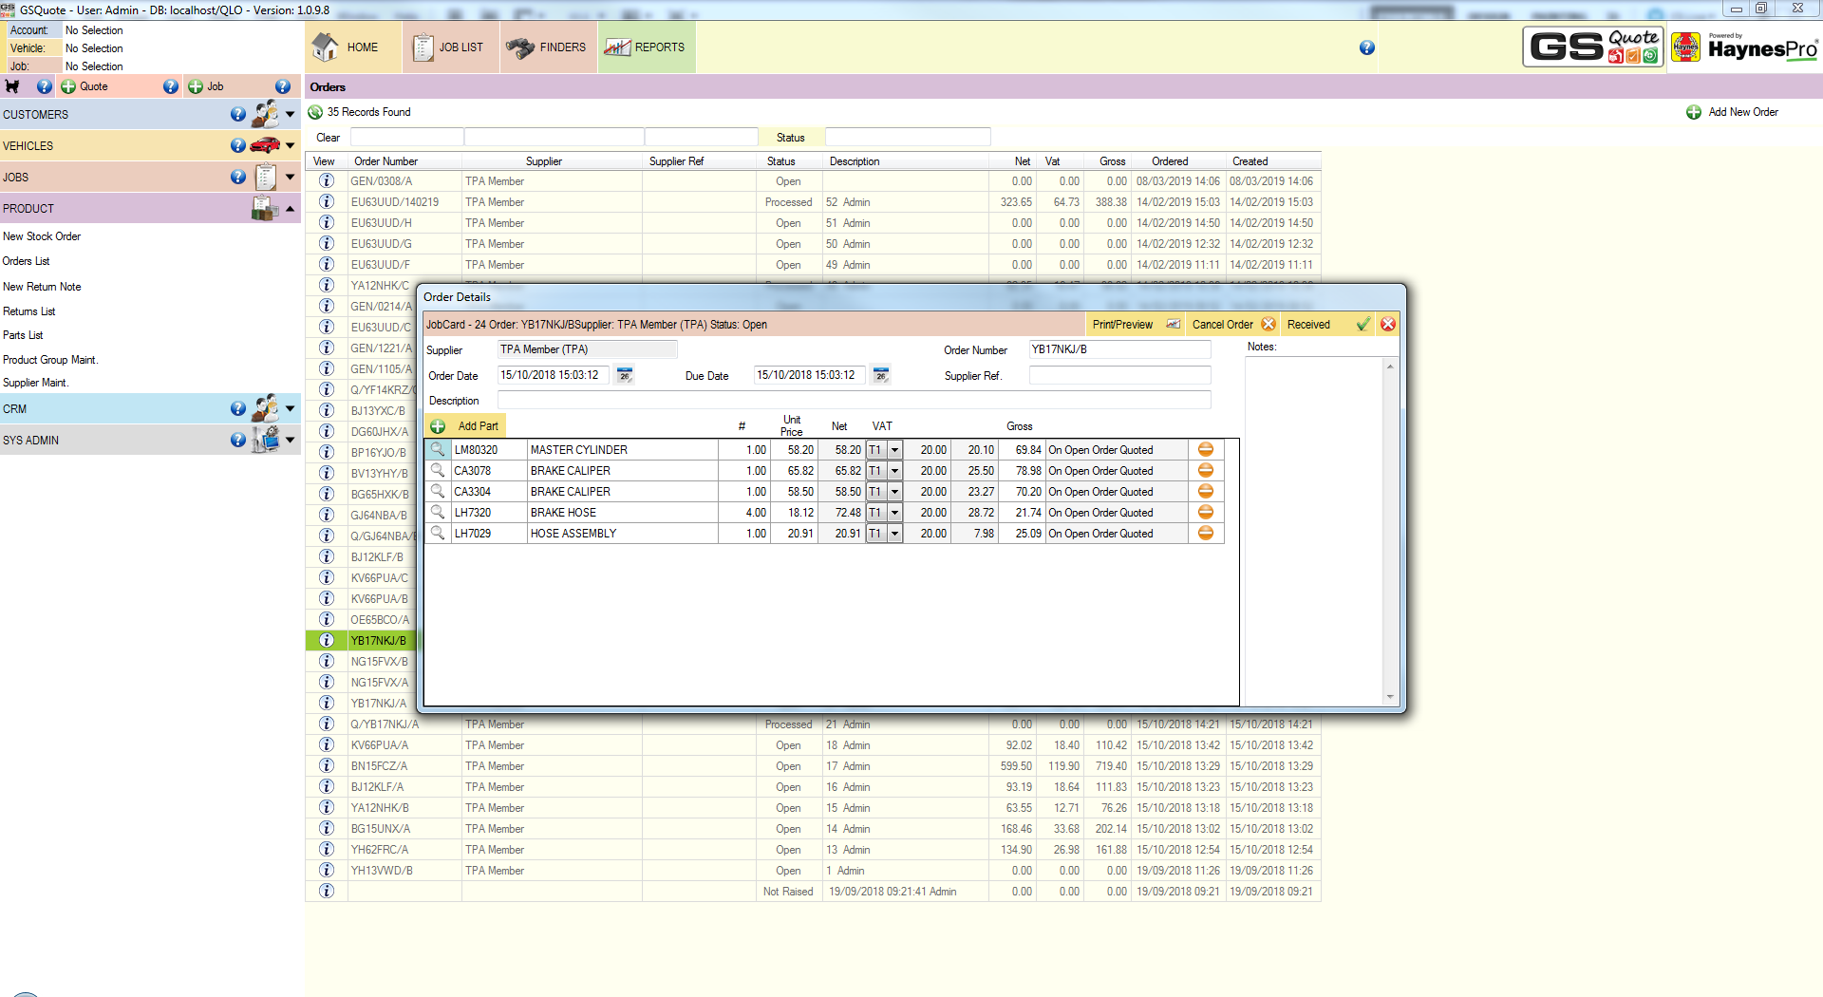Click Add Part button

465,426
